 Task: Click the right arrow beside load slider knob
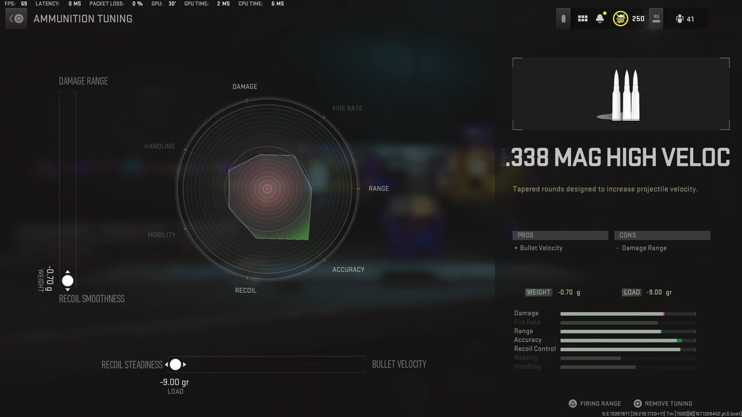click(184, 364)
